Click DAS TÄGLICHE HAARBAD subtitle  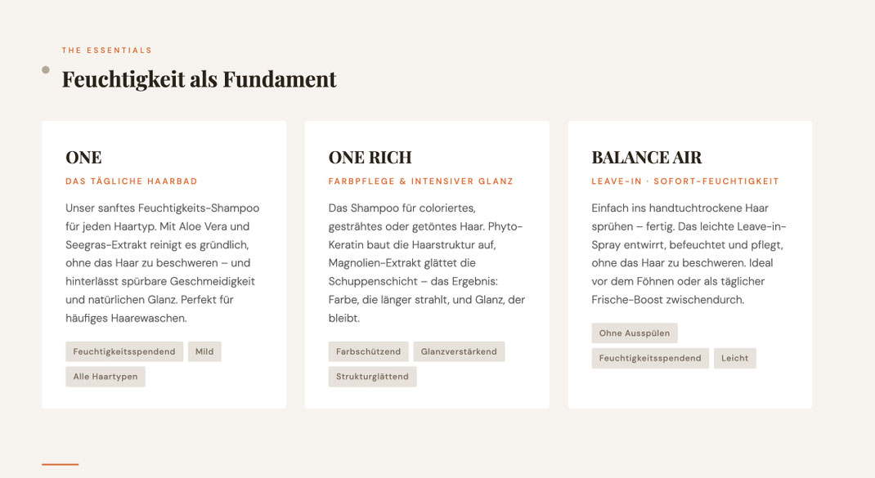132,181
